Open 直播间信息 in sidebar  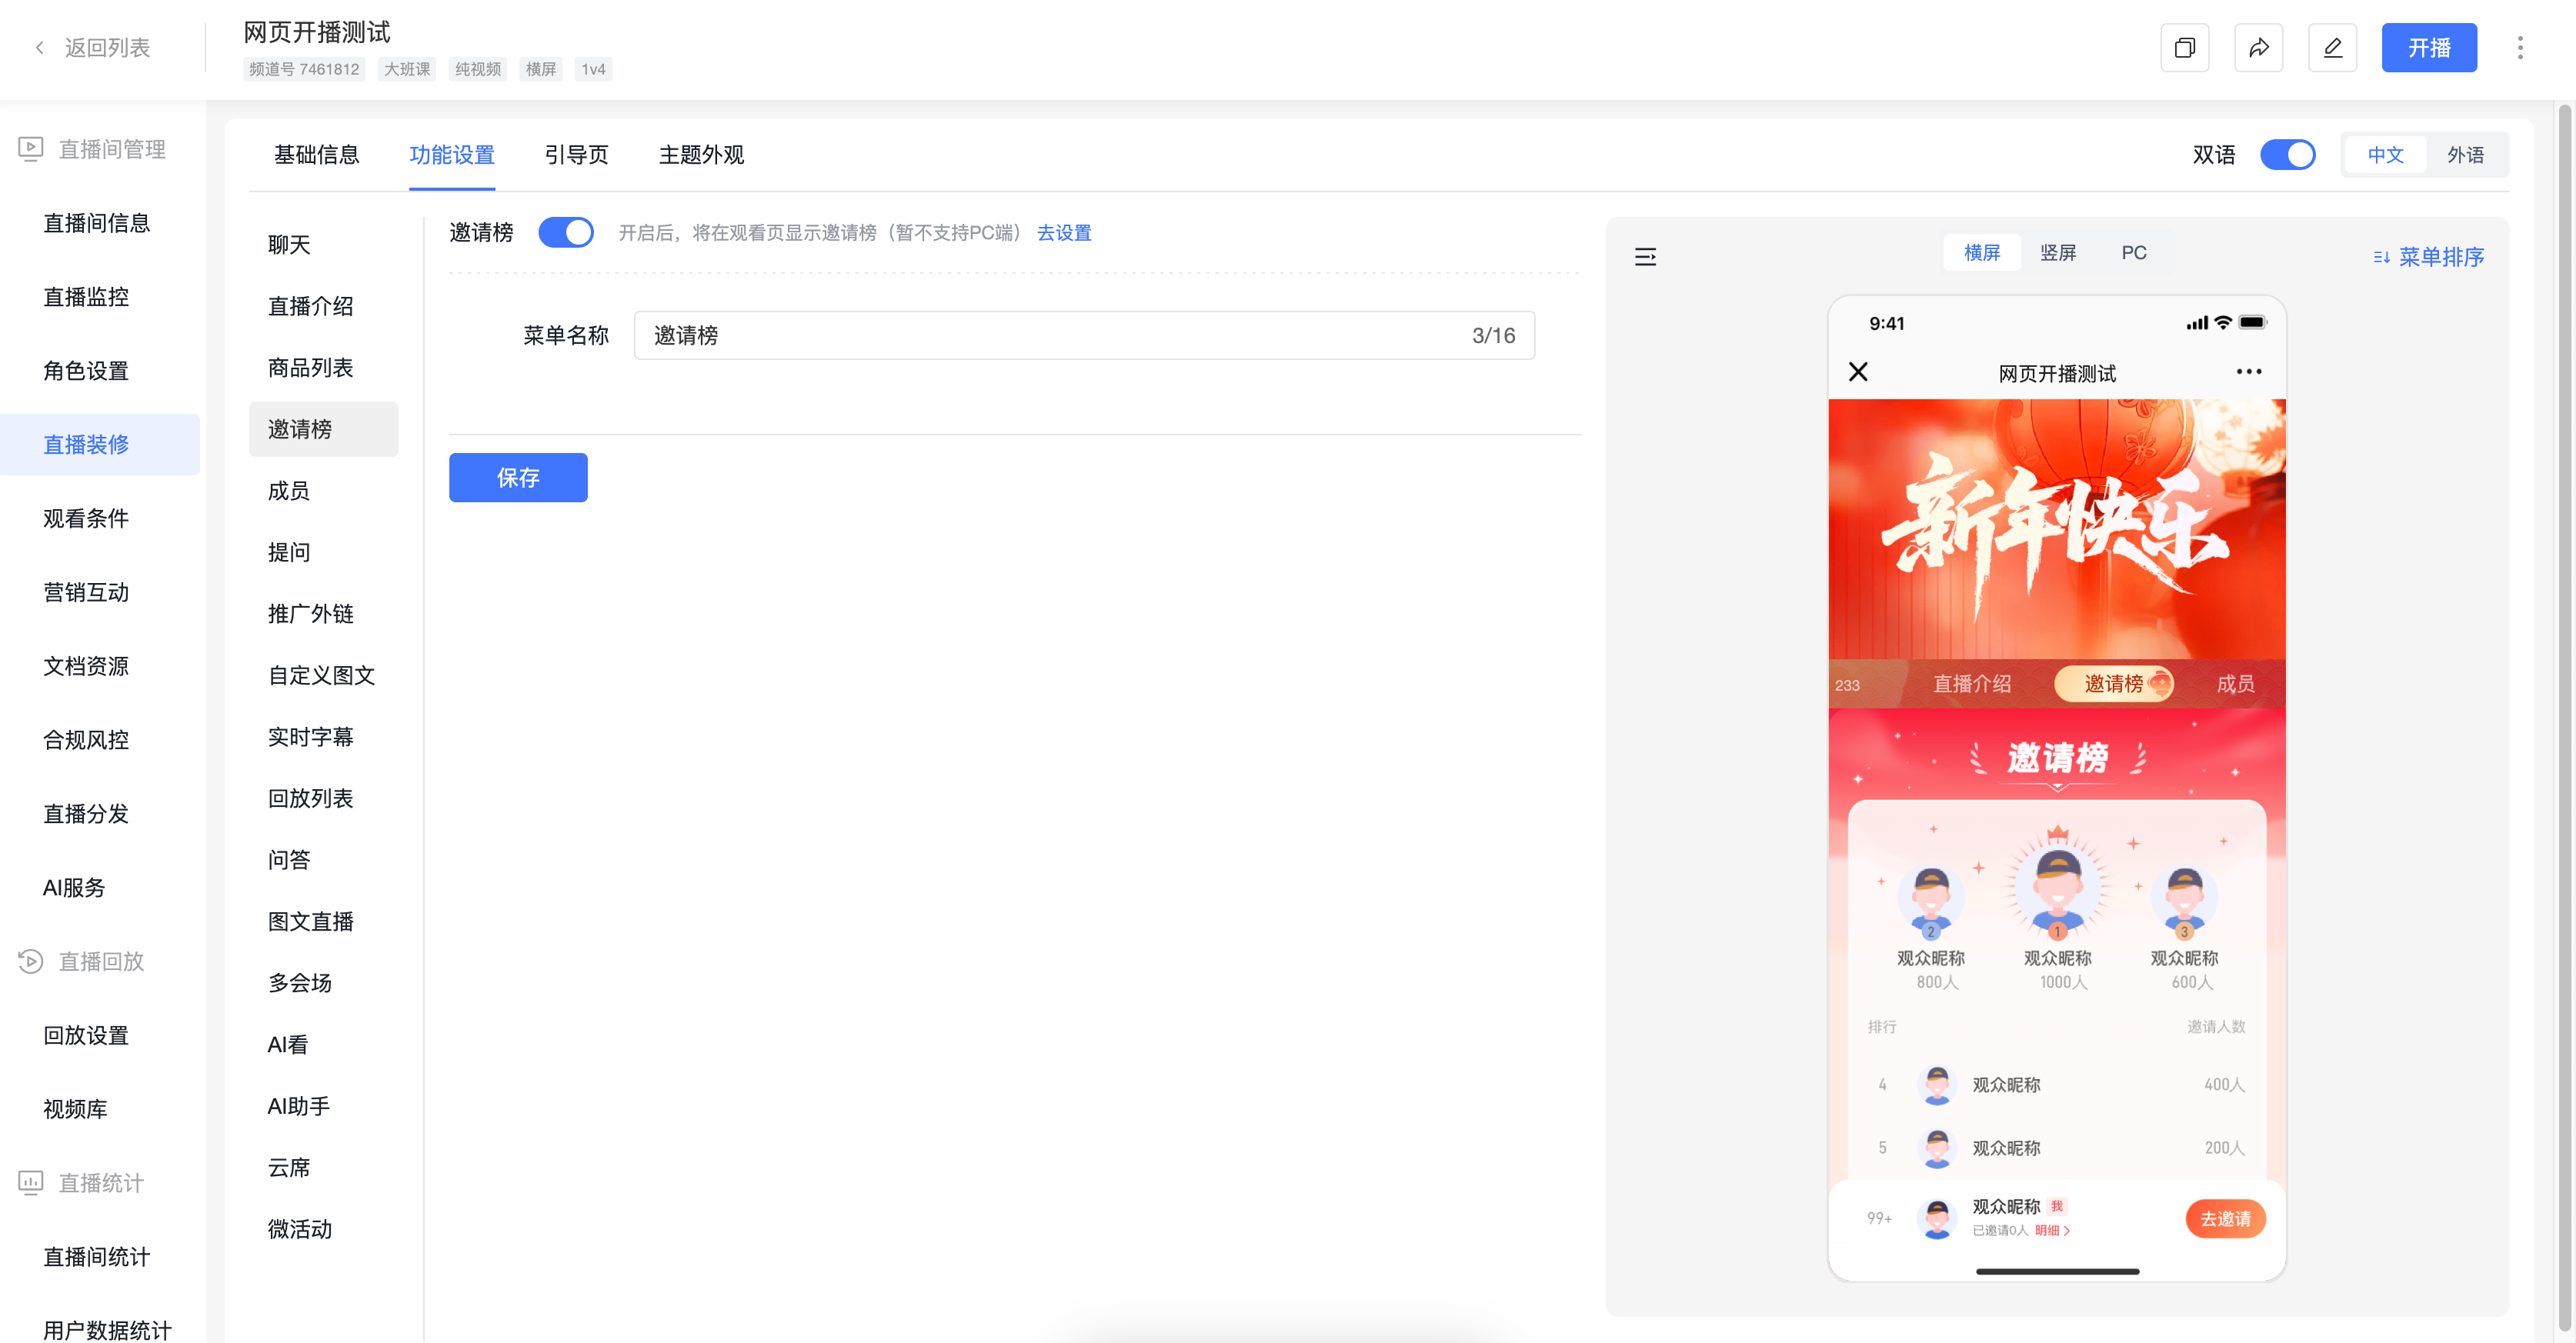(x=97, y=223)
